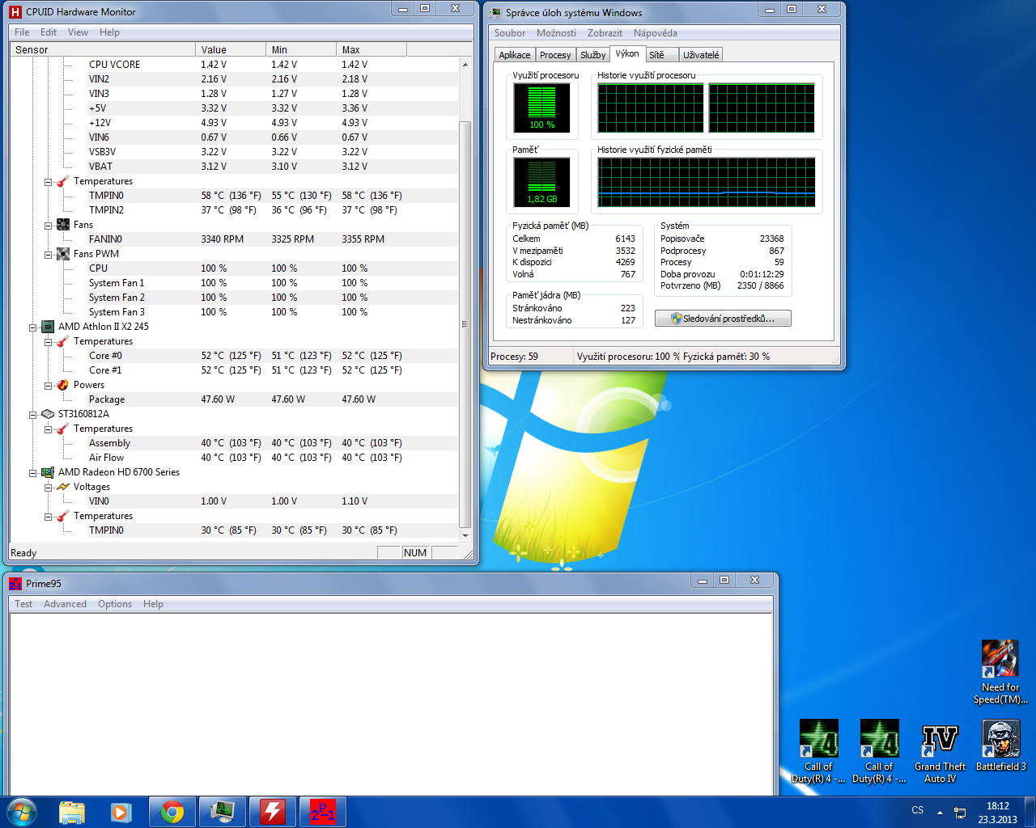Screen dimensions: 1036x828
Task: Click the Windows Start orb
Action: tap(22, 812)
